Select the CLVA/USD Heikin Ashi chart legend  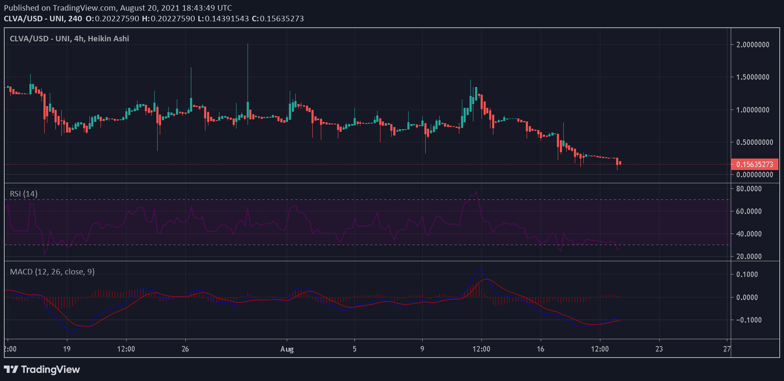[69, 39]
